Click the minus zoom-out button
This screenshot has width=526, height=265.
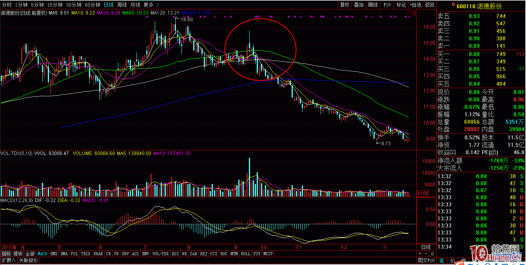426,254
